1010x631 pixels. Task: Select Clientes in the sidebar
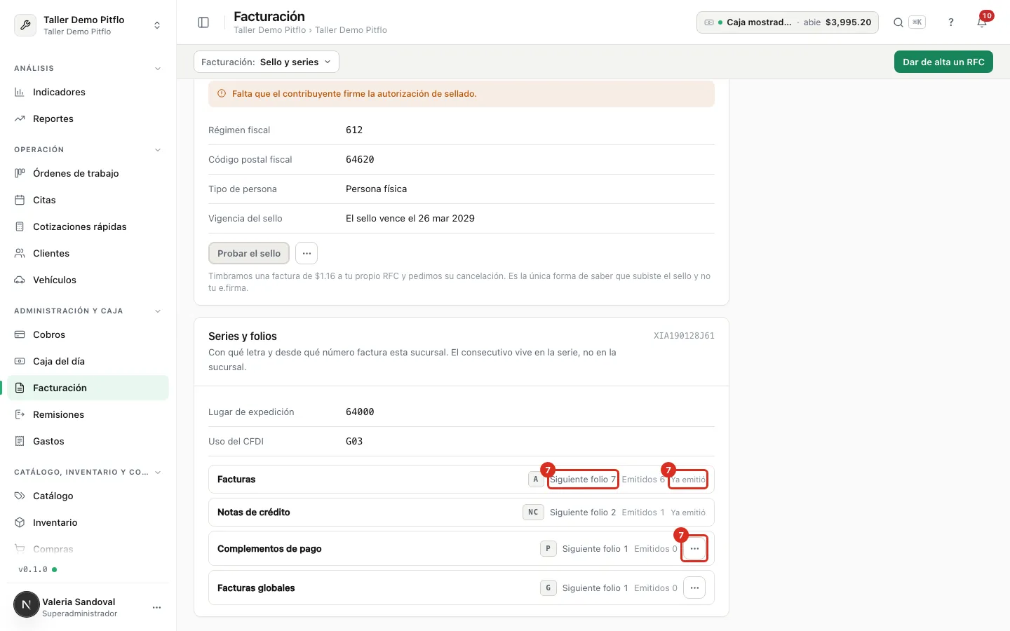(88, 253)
